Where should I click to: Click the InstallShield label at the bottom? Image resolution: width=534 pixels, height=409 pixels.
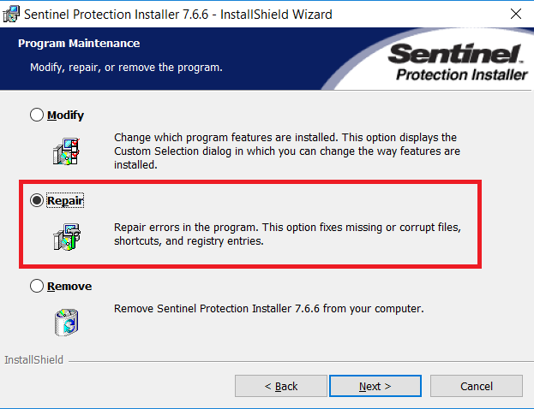[33, 360]
